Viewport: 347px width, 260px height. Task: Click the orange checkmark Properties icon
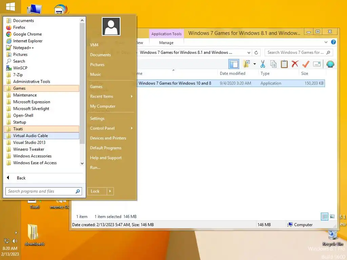click(x=306, y=64)
